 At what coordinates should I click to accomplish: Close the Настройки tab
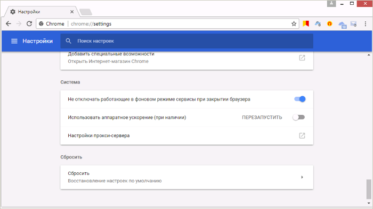click(72, 12)
